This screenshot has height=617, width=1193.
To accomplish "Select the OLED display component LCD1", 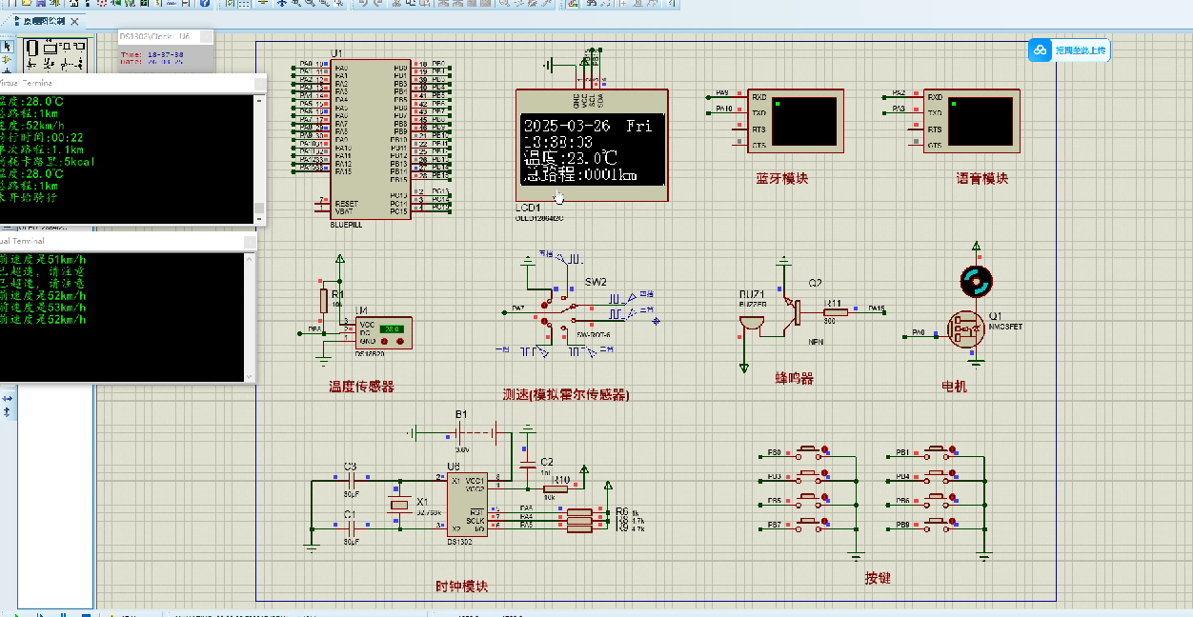I will (591, 143).
